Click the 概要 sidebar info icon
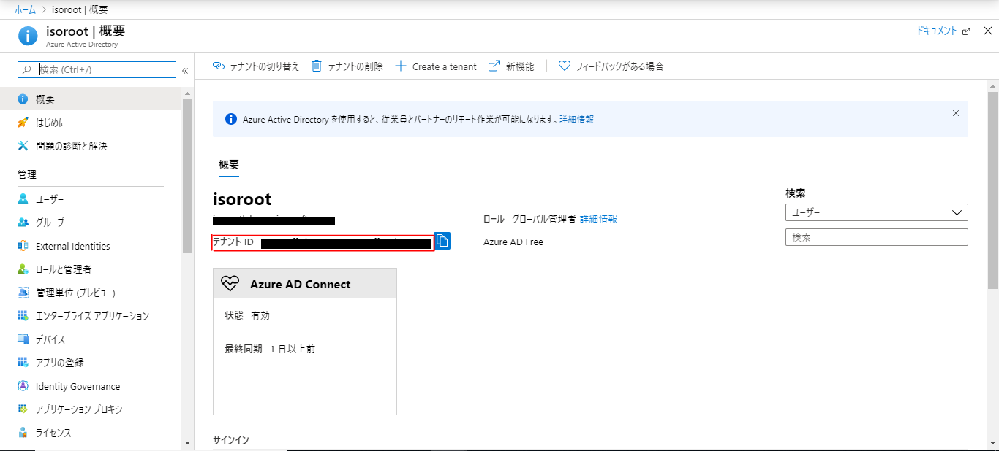Image resolution: width=999 pixels, height=451 pixels. (23, 99)
